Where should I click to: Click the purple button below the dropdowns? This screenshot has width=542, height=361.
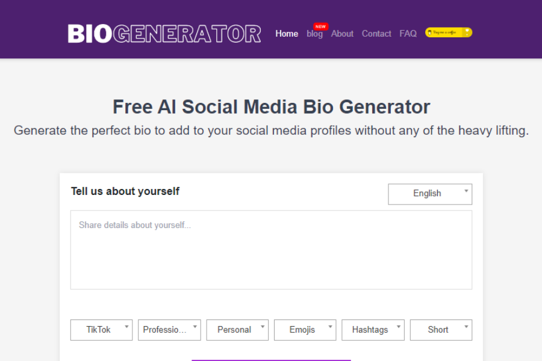click(x=270, y=359)
